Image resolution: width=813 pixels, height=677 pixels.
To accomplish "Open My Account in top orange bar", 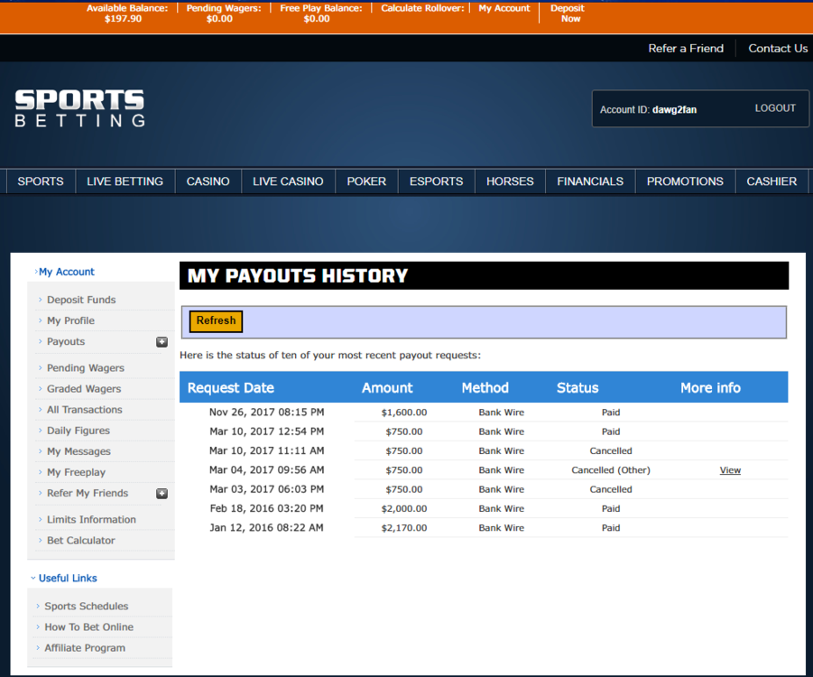I will (x=504, y=8).
